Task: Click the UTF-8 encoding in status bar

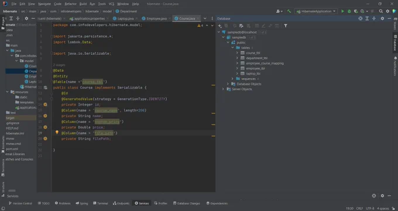Action: [370, 209]
